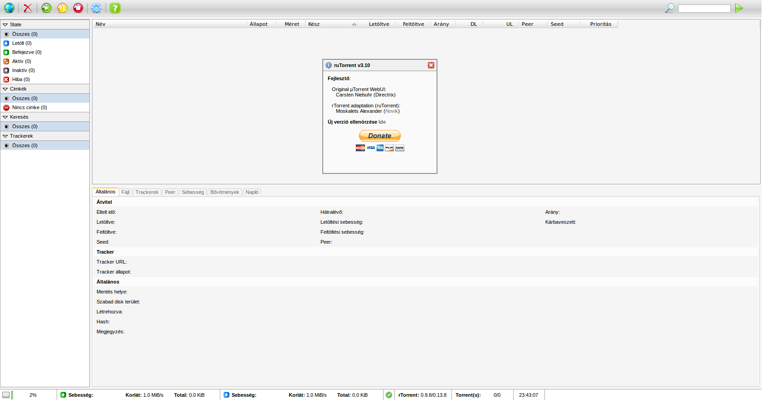Sort by the Seed column header

pyautogui.click(x=564, y=24)
